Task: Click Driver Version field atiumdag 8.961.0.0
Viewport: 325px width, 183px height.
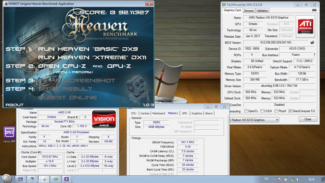Action: pyautogui.click(x=279, y=86)
